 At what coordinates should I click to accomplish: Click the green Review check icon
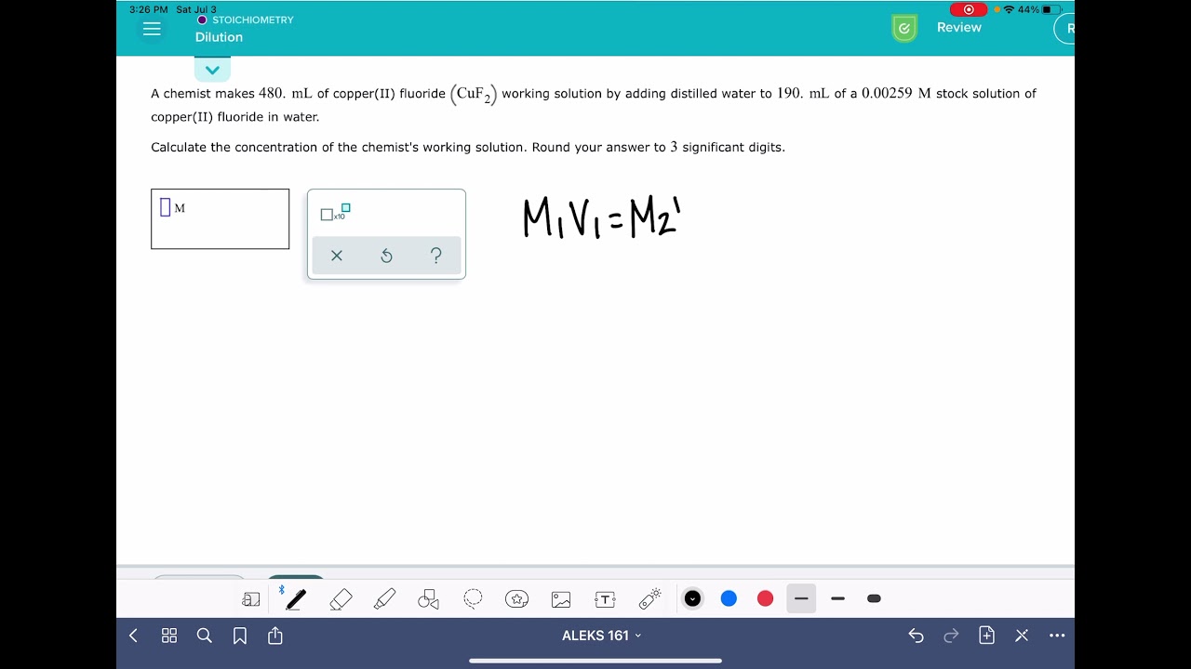click(x=903, y=29)
